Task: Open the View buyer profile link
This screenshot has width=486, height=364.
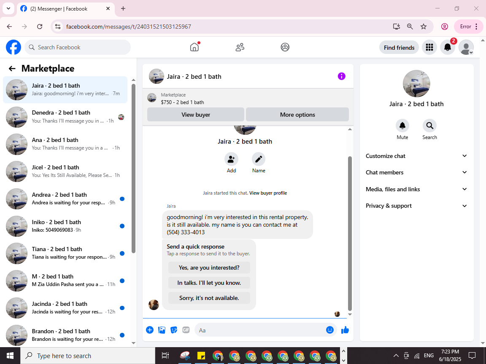Action: 268,193
